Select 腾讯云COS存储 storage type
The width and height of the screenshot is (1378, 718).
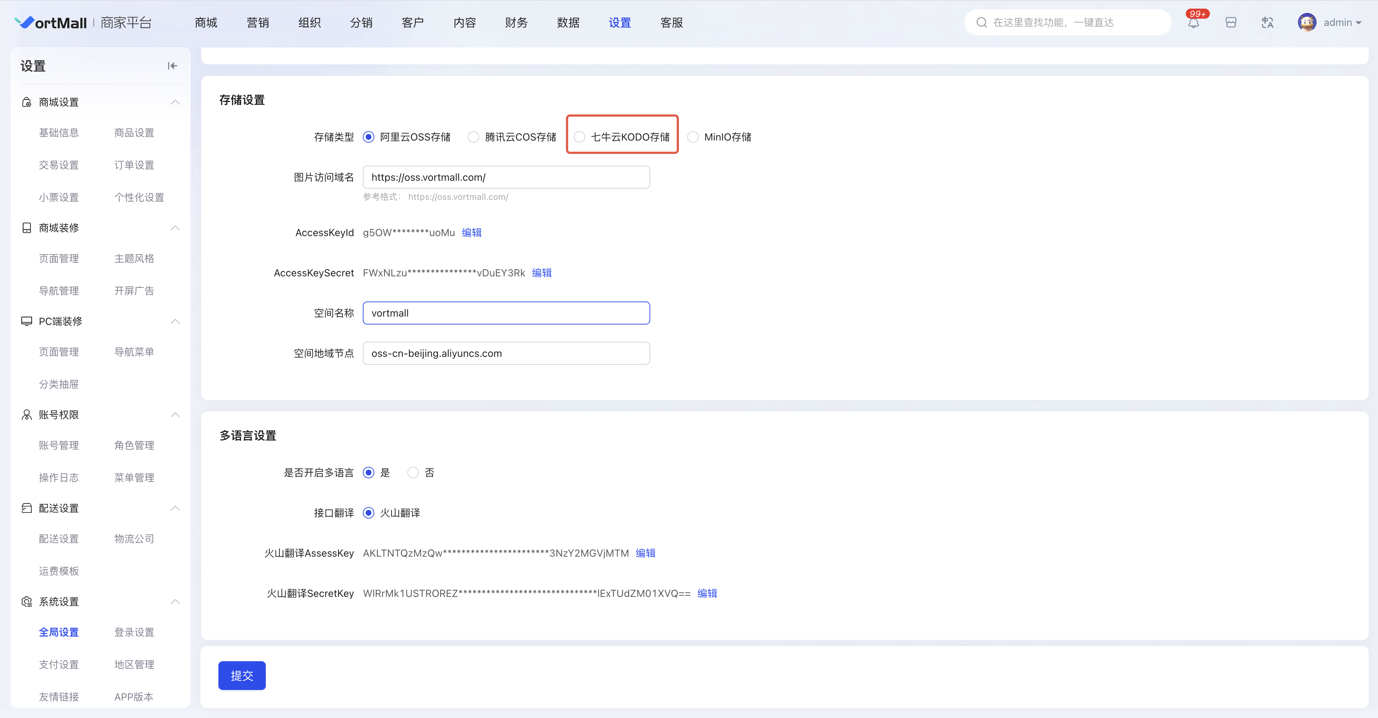pyautogui.click(x=473, y=137)
